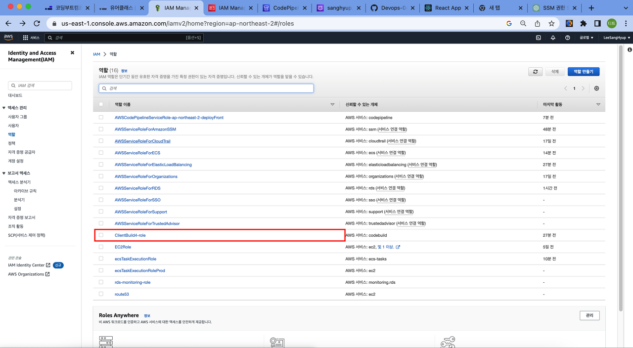Check the AWSCodePipelineServiceRole-ap-northeast-2-deployFront row checkbox
The width and height of the screenshot is (633, 348).
click(101, 117)
